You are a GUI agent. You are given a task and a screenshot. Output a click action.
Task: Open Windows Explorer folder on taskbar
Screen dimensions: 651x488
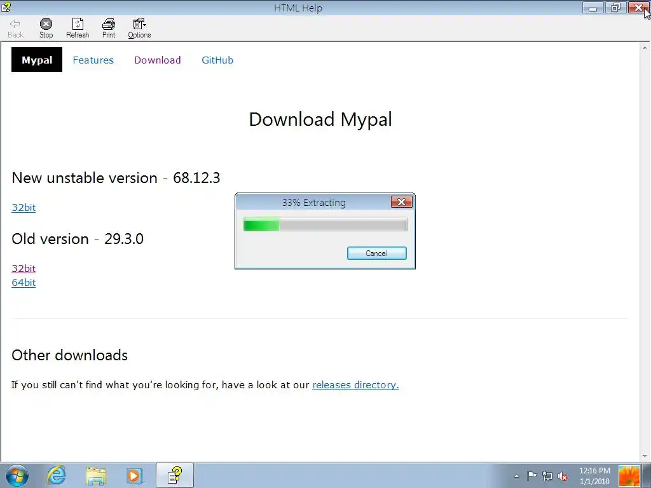tap(96, 475)
